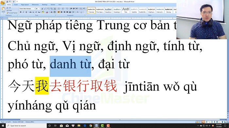Viewport: 229px width, 128px height.
Task: Apply the No Spacing style
Action: [x=100, y=10]
